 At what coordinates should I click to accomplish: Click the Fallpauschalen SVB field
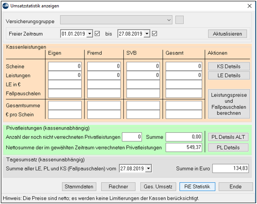tap(143, 93)
